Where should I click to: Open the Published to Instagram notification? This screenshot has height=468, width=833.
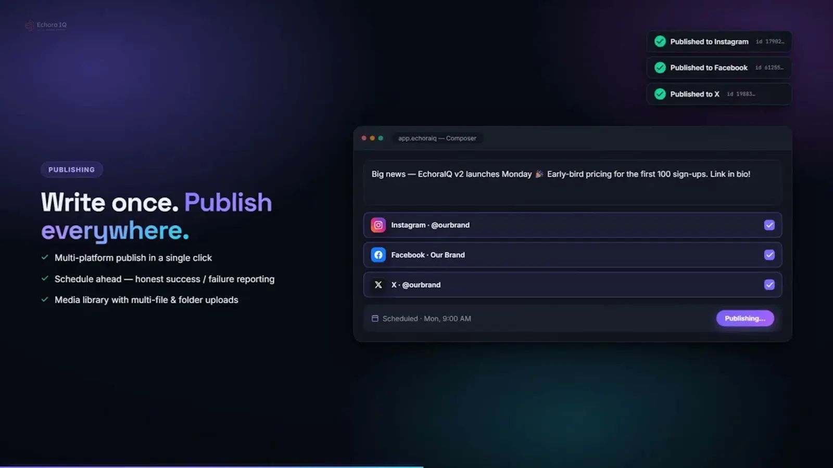point(719,42)
